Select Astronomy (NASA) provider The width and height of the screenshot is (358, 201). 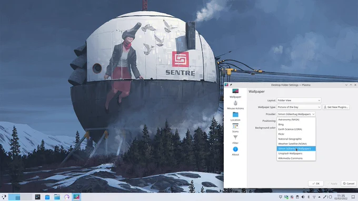tap(296, 120)
